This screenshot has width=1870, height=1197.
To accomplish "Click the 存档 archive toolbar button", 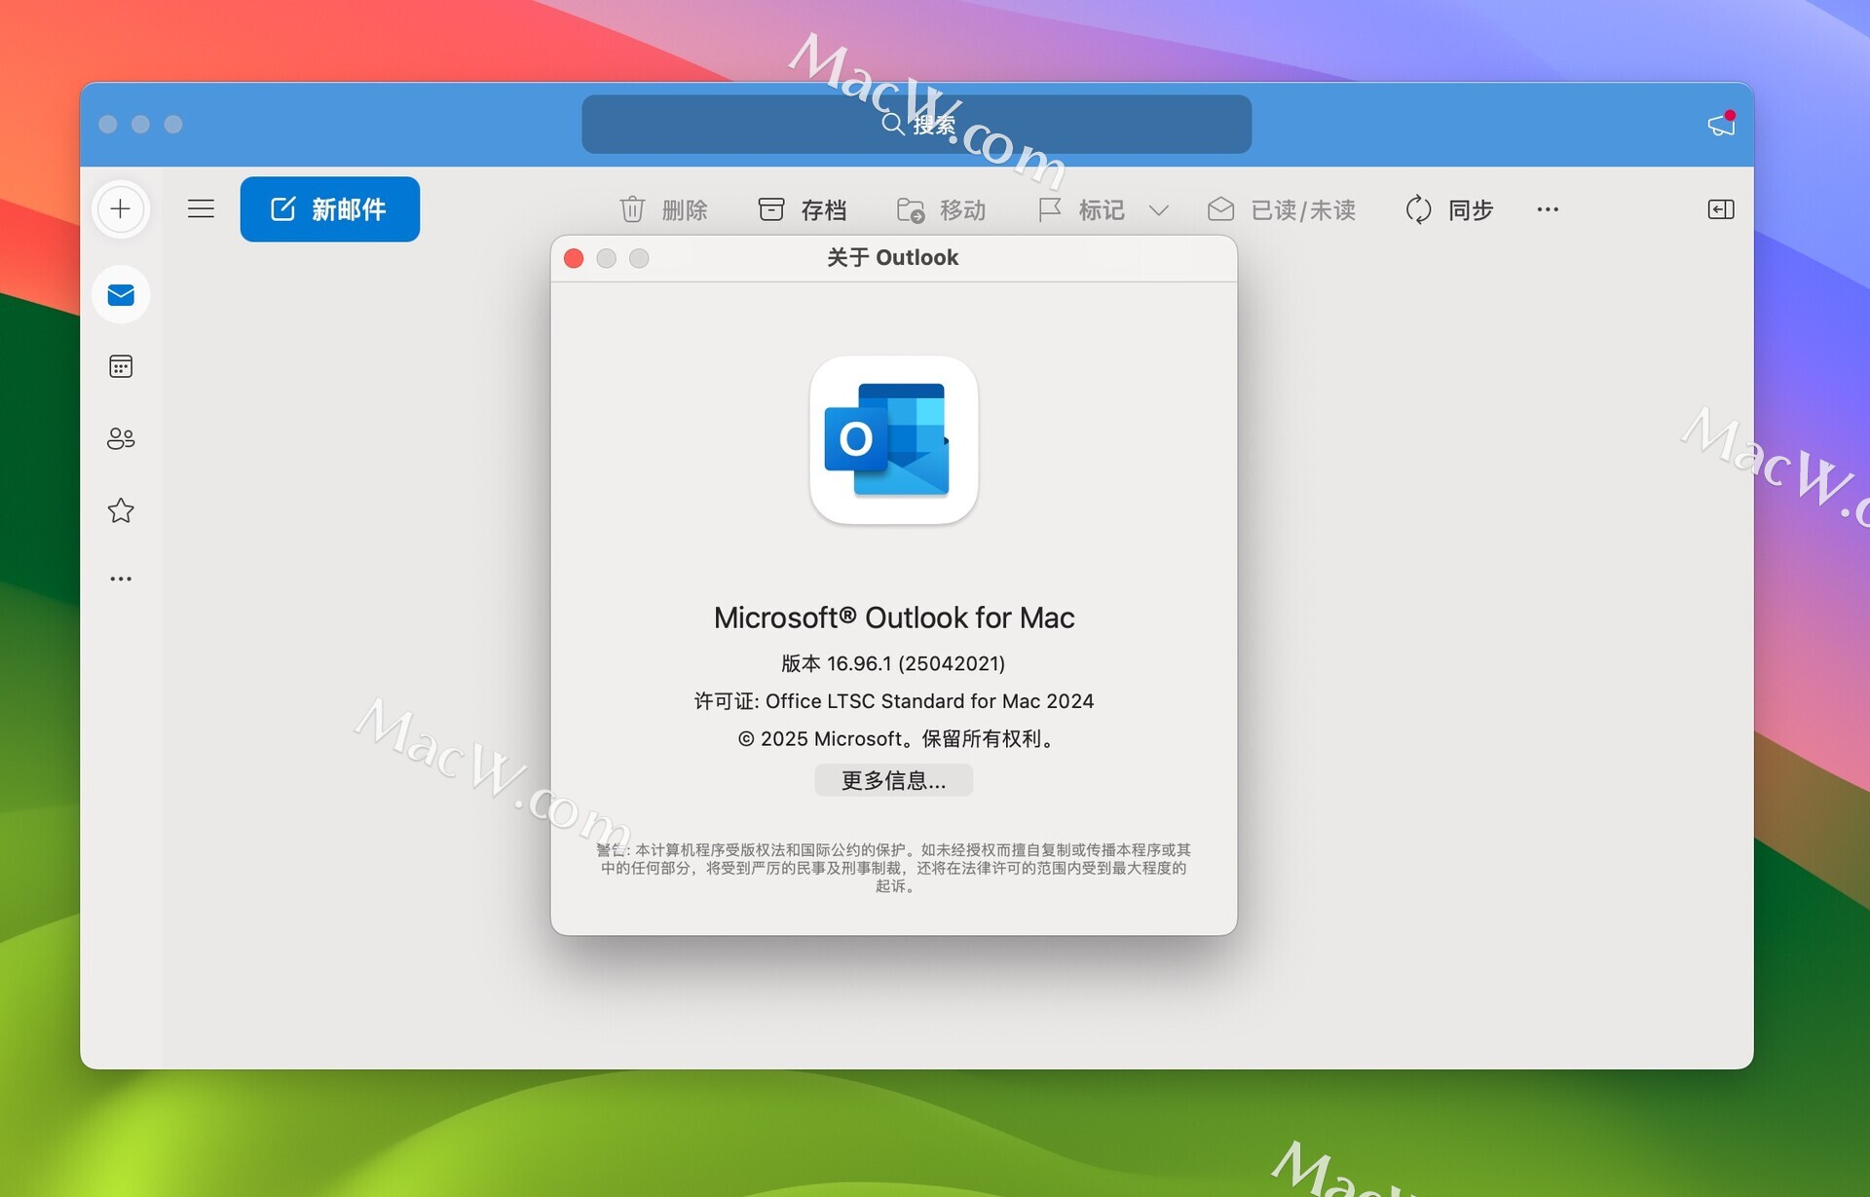I will pos(803,209).
